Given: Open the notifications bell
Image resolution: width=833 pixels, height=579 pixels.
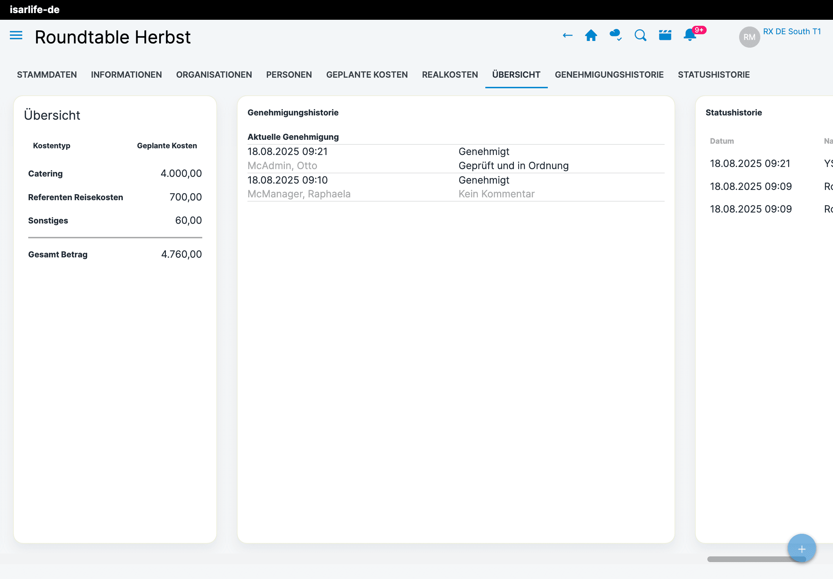Looking at the screenshot, I should click(x=689, y=36).
